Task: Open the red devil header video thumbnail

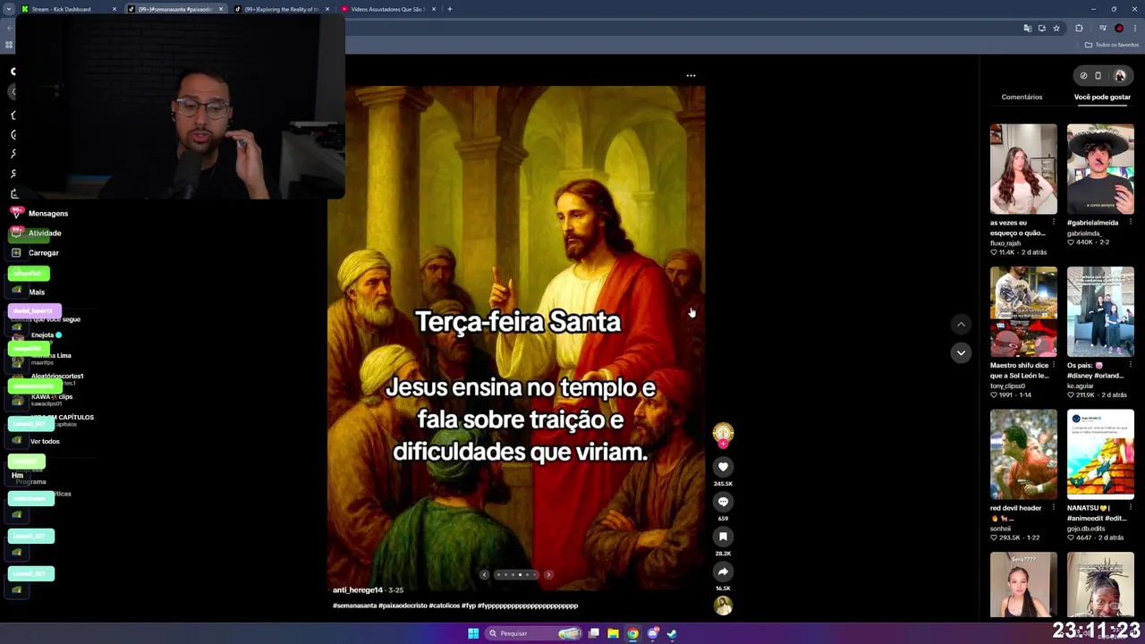Action: pyautogui.click(x=1023, y=454)
